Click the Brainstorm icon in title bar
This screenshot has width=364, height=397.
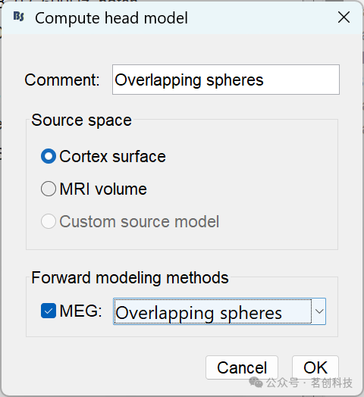click(18, 17)
